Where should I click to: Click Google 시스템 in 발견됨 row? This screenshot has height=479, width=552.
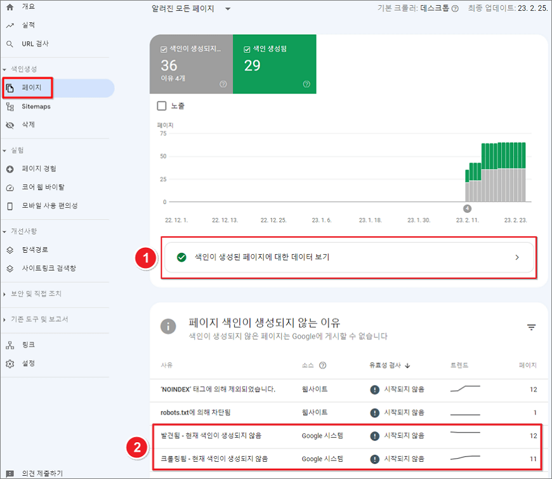pyautogui.click(x=322, y=436)
